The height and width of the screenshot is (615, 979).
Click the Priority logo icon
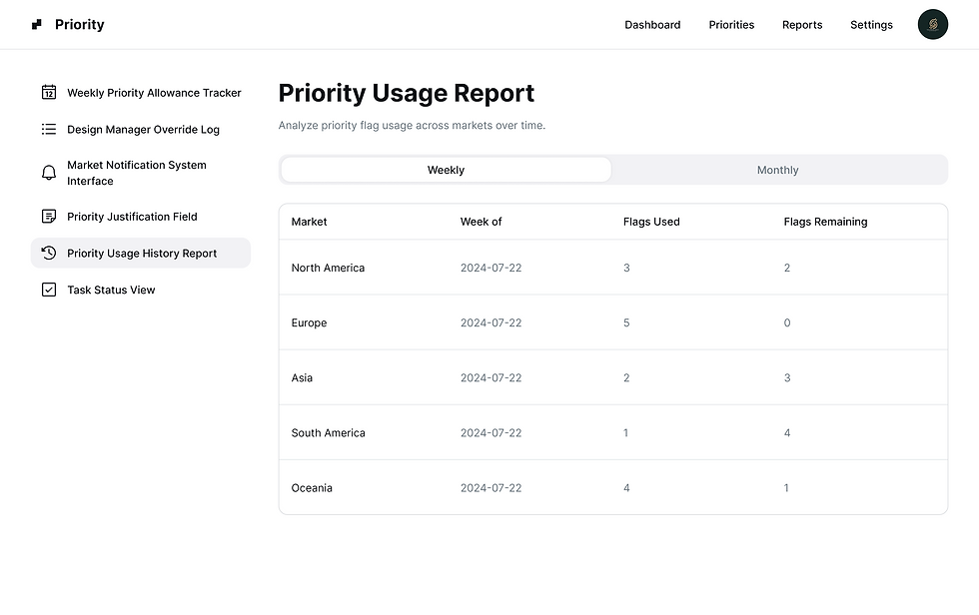pos(37,25)
